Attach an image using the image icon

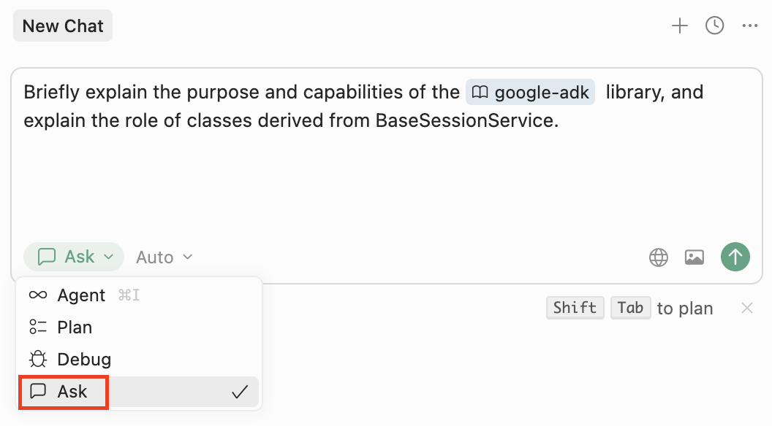(x=695, y=257)
